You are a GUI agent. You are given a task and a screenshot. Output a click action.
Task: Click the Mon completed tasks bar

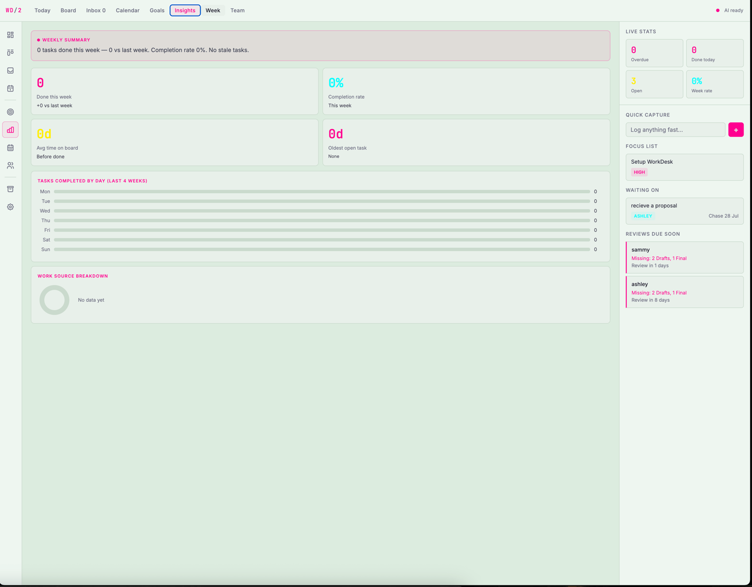point(322,192)
